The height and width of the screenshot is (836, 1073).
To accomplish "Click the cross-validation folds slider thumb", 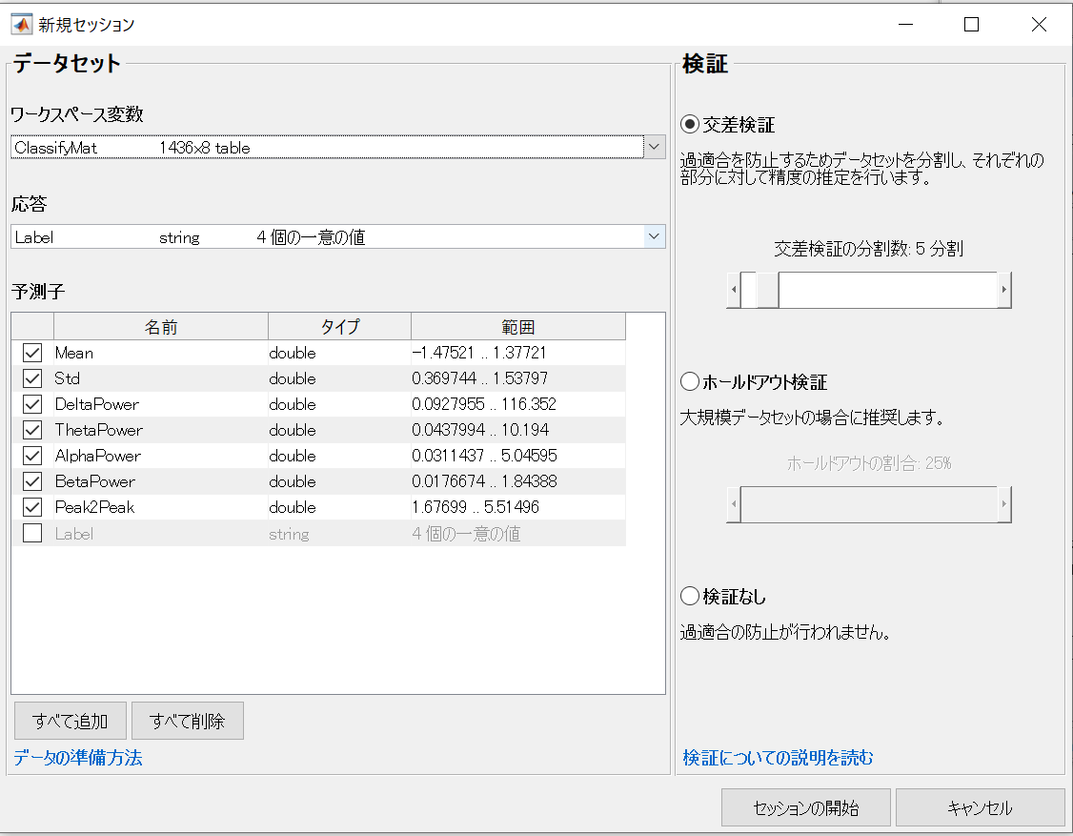I will (x=767, y=290).
